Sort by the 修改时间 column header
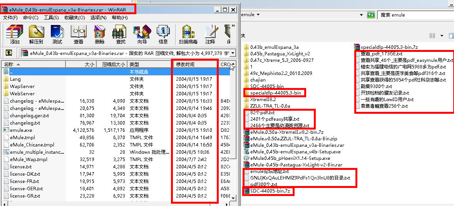 pyautogui.click(x=196, y=64)
